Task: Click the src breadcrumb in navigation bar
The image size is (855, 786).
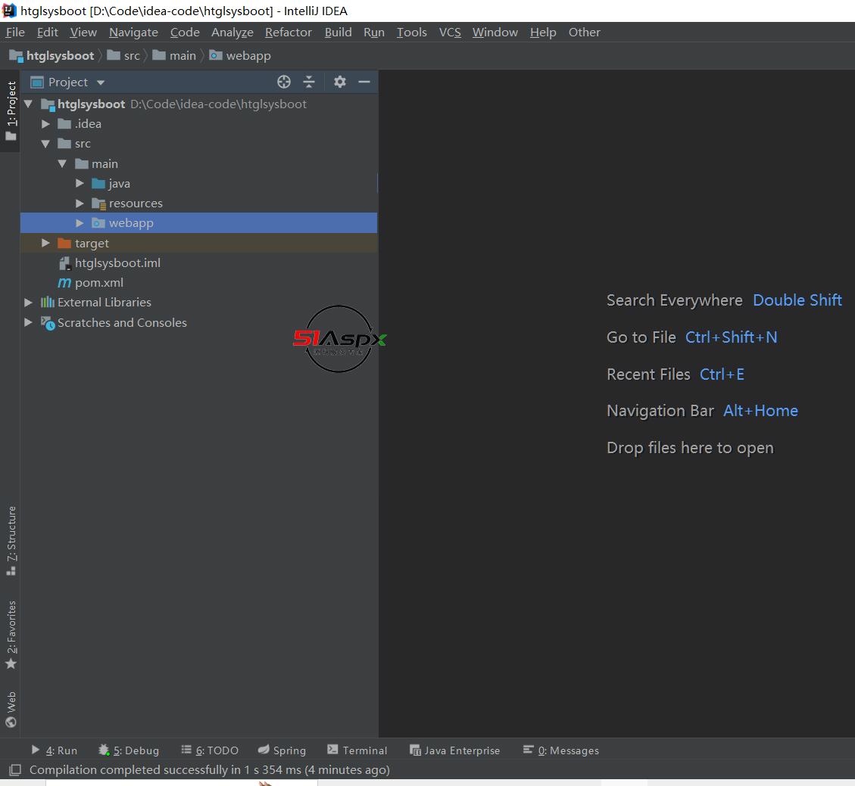Action: click(123, 55)
